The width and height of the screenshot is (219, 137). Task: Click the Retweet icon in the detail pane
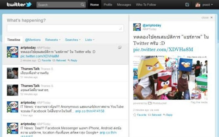[x=149, y=115]
